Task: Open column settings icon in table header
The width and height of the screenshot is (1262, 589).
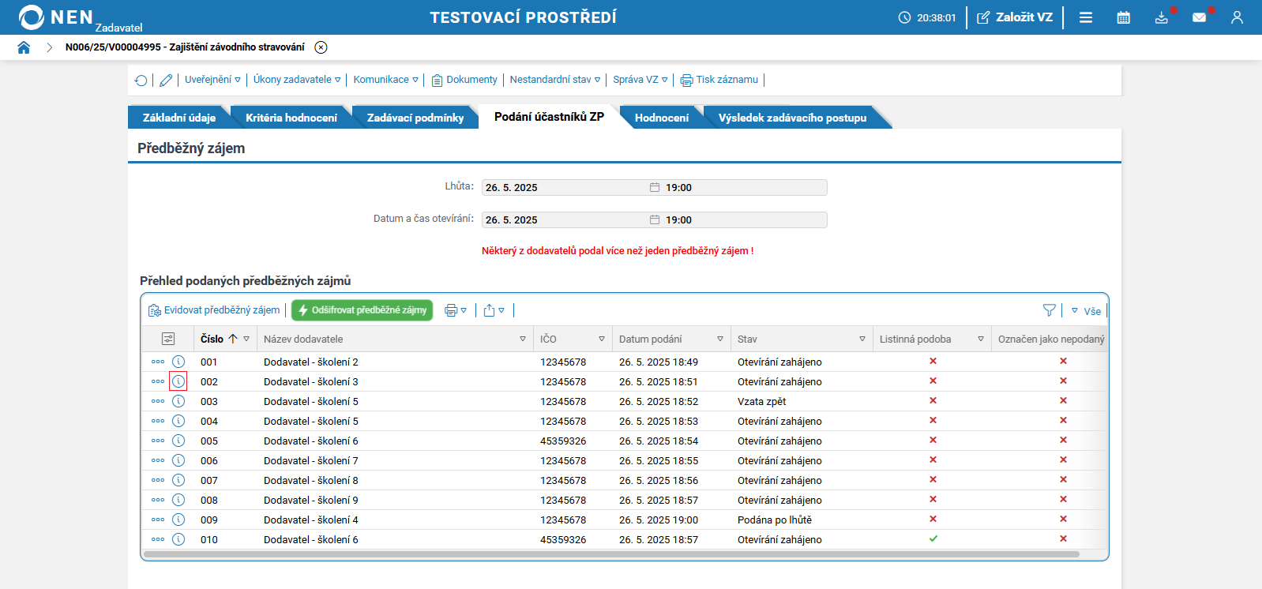Action: click(168, 339)
